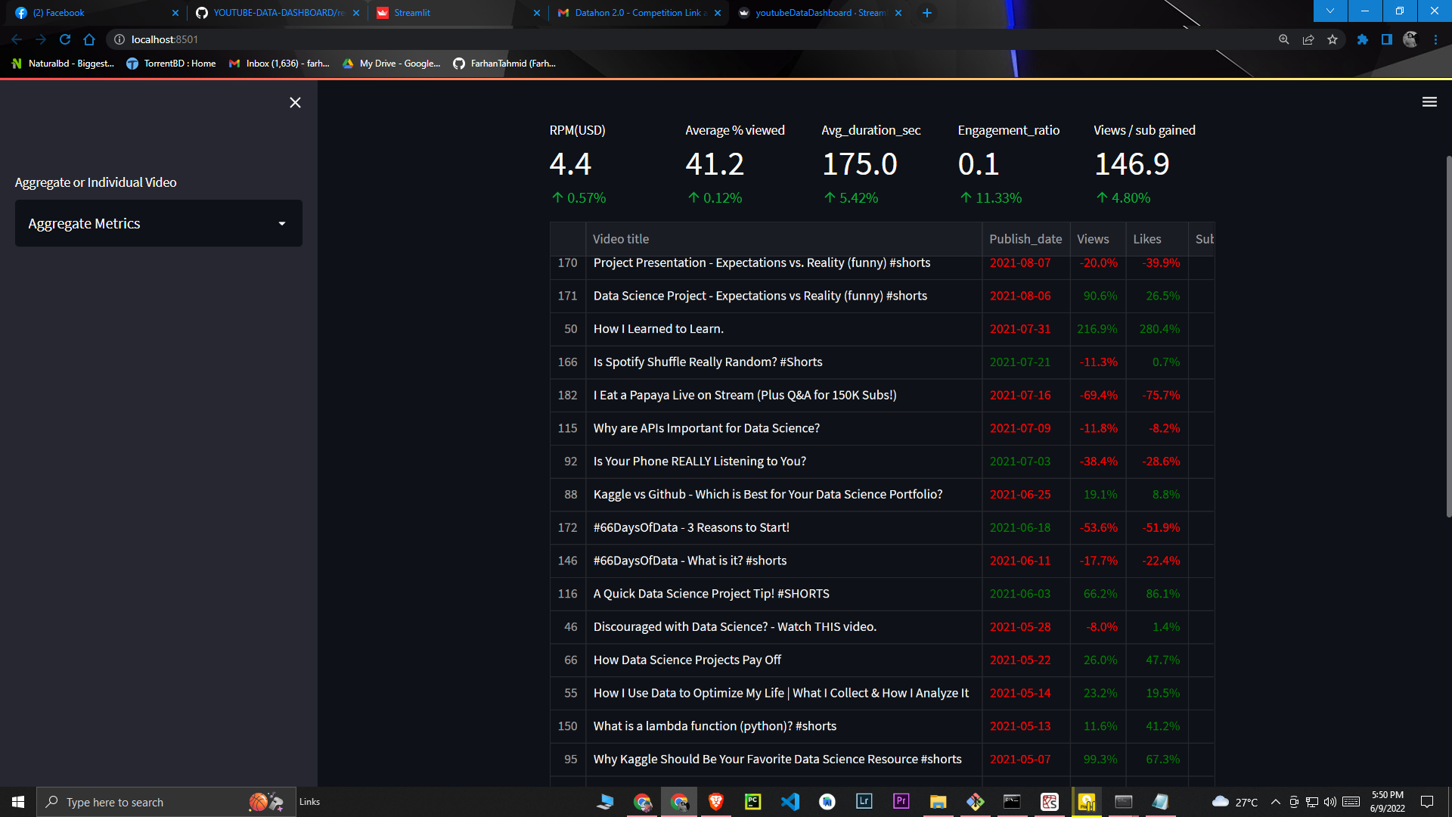
Task: Open the Aggregate Metrics dropdown
Action: coord(158,223)
